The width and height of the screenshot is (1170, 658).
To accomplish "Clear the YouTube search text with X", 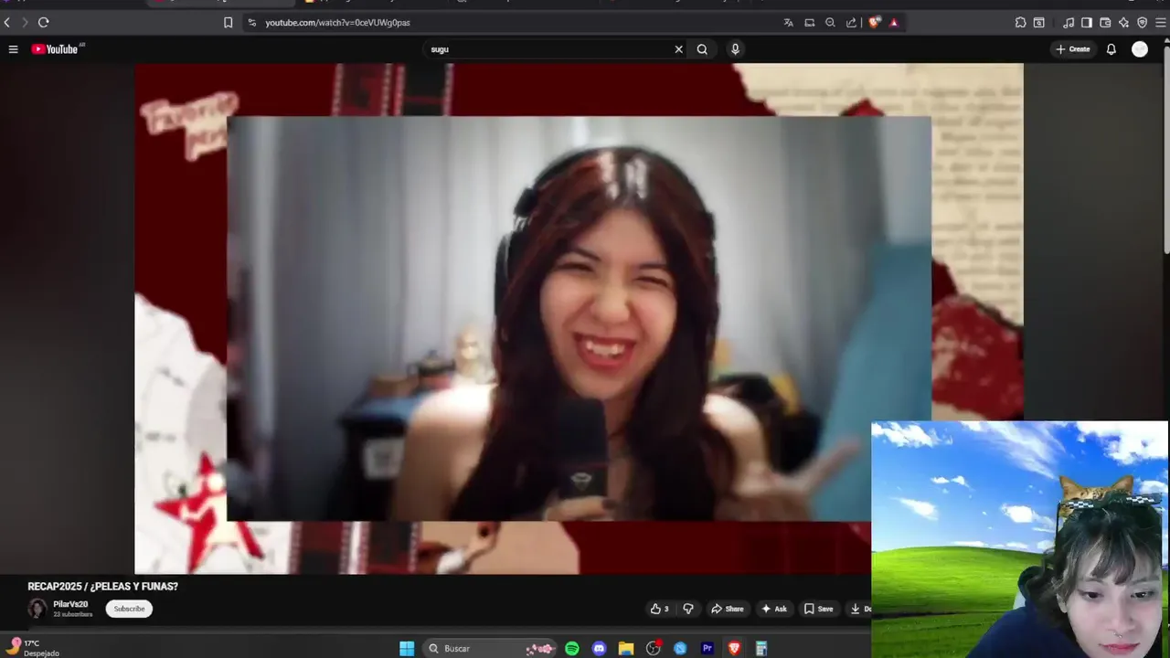I will coord(678,49).
